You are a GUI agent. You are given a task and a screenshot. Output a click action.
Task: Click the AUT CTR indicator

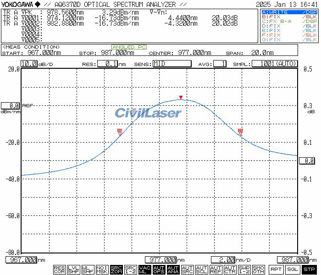pos(230,269)
